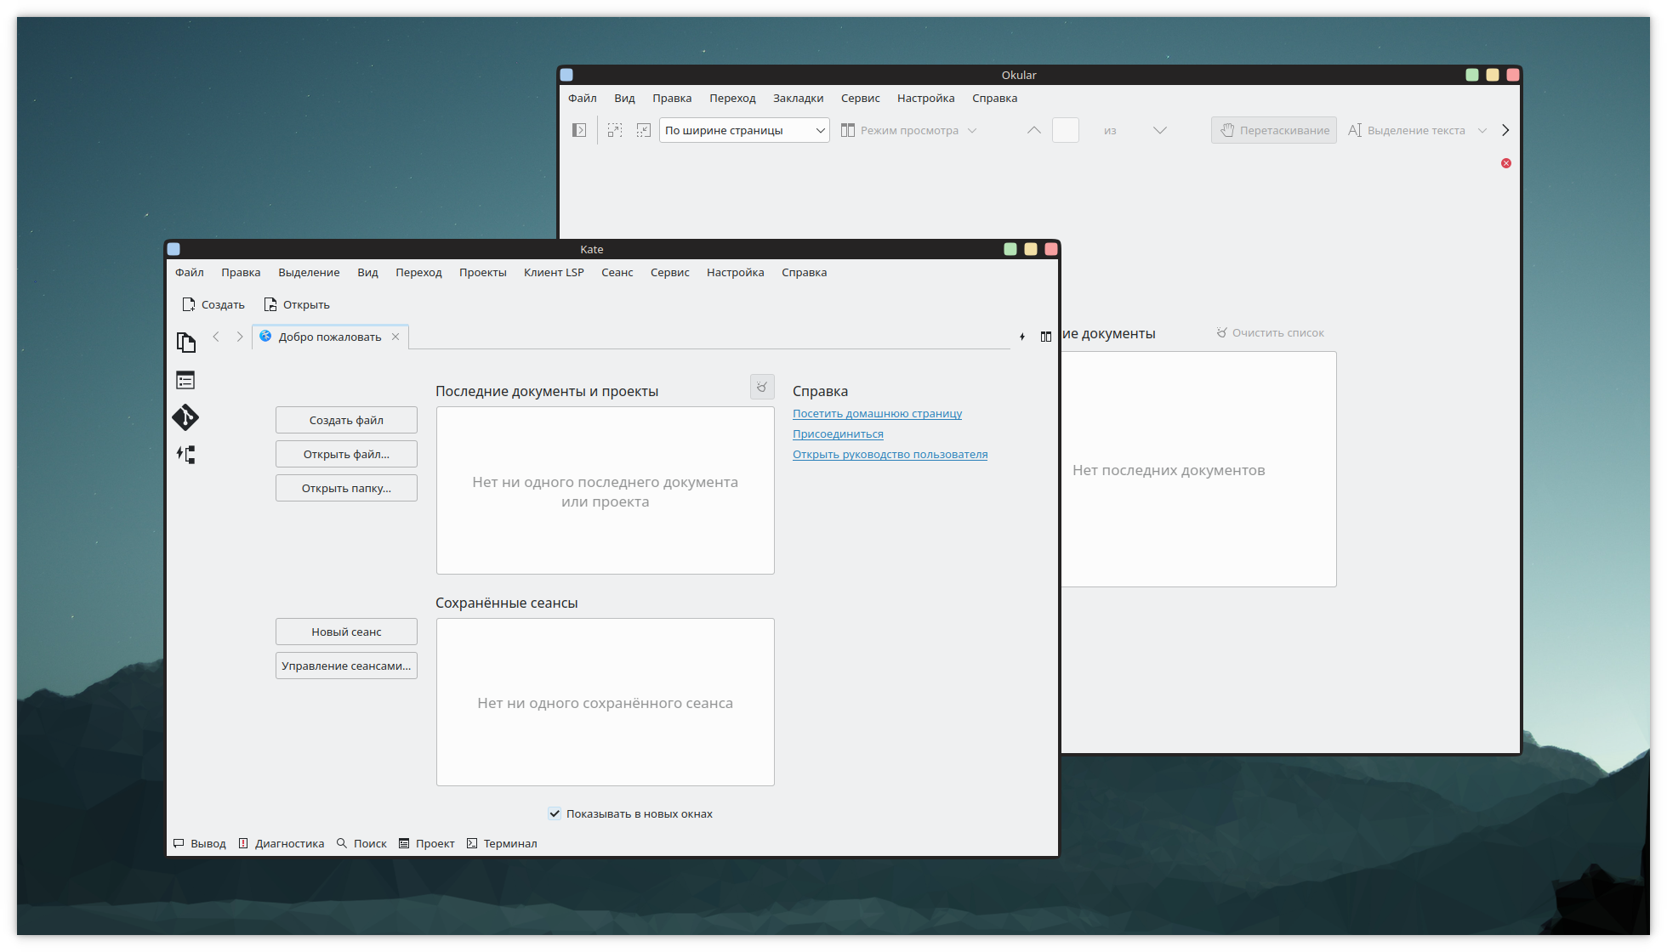Open Kate's 'Настройка' menu
Screen dimensions: 1667x952
[x=736, y=272]
